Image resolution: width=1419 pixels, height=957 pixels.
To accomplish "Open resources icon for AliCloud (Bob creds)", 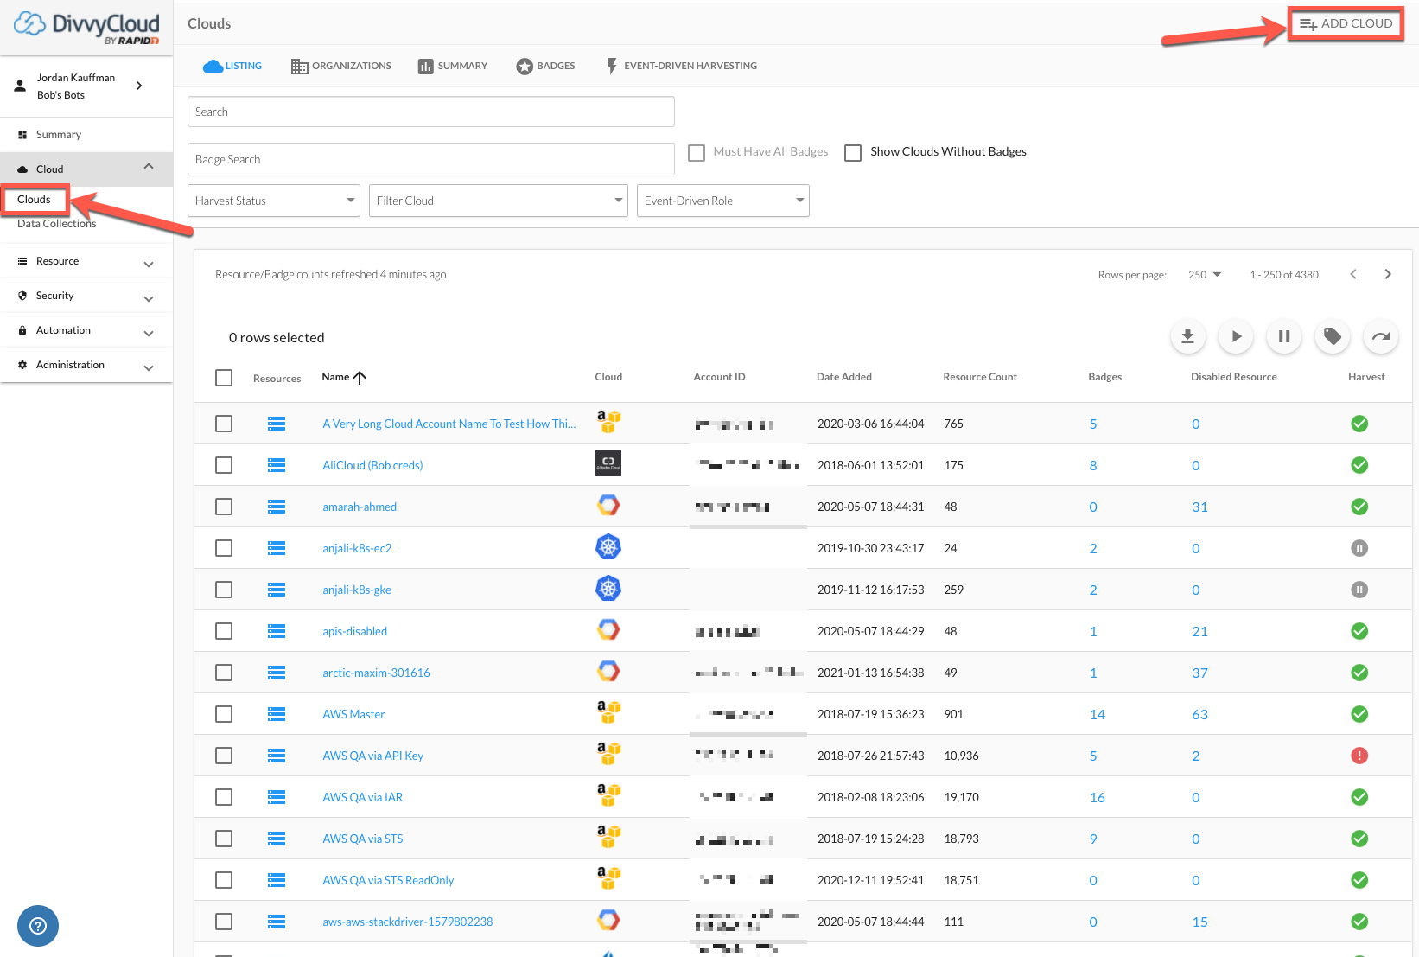I will (277, 465).
